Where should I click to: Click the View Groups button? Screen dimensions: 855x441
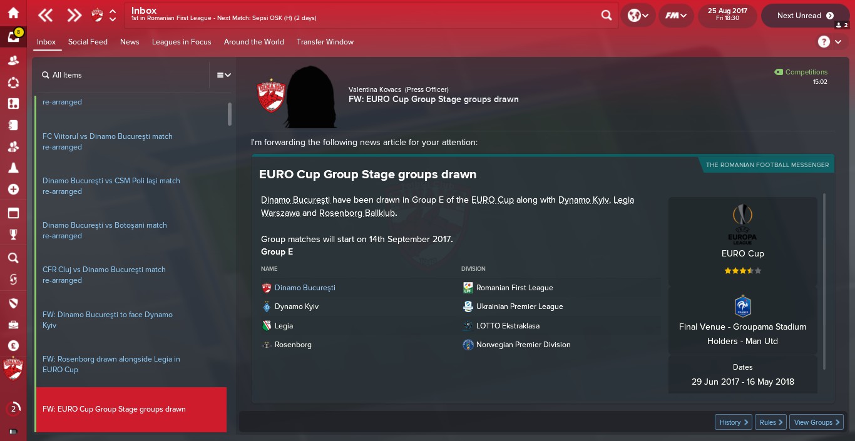816,422
